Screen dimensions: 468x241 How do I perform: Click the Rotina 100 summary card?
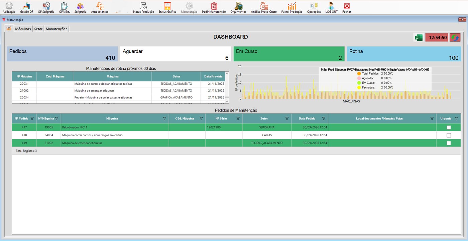click(x=404, y=54)
